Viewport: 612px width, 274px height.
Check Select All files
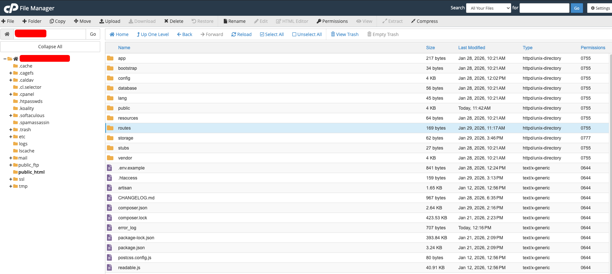point(262,34)
